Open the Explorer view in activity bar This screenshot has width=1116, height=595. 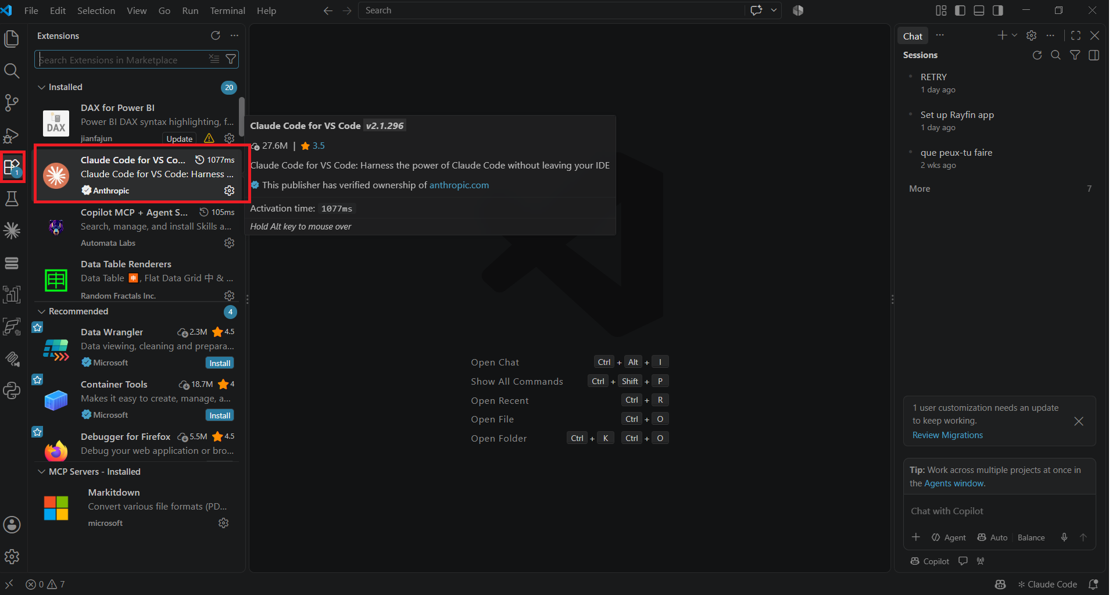(12, 39)
